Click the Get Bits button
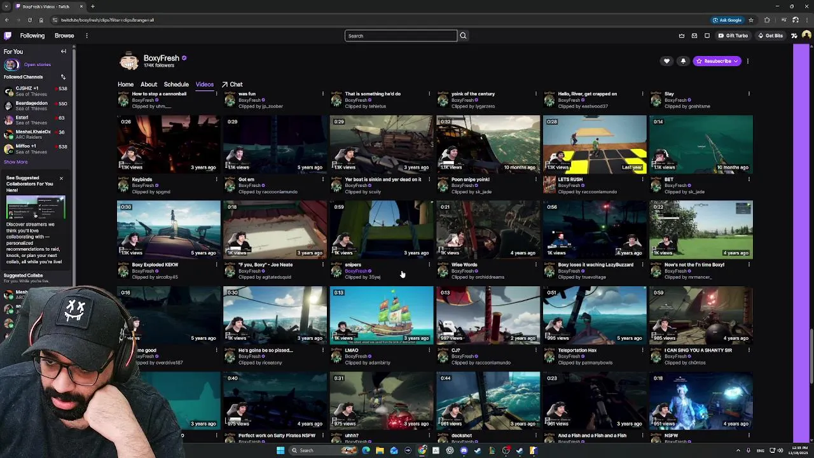 point(770,36)
